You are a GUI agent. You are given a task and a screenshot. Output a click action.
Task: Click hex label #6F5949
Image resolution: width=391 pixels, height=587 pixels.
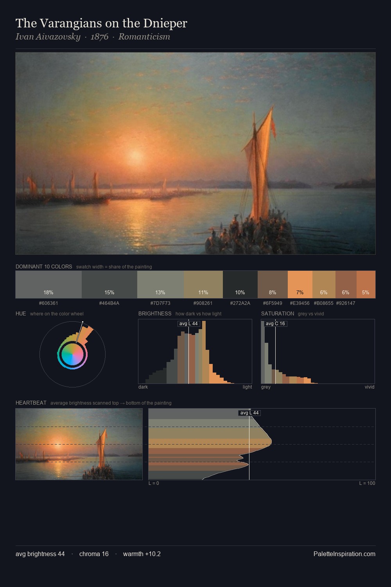[273, 303]
